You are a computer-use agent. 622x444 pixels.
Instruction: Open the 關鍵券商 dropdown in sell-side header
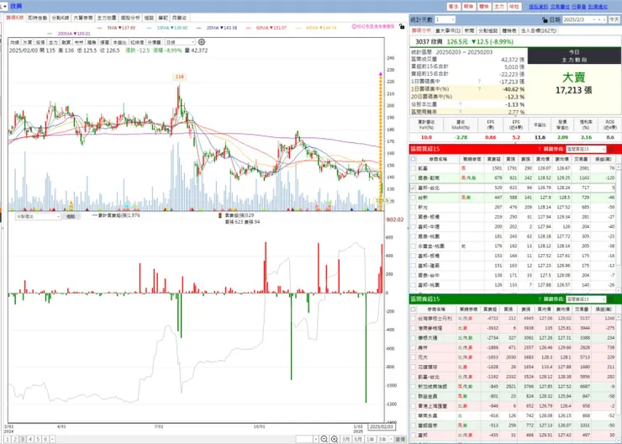586,299
